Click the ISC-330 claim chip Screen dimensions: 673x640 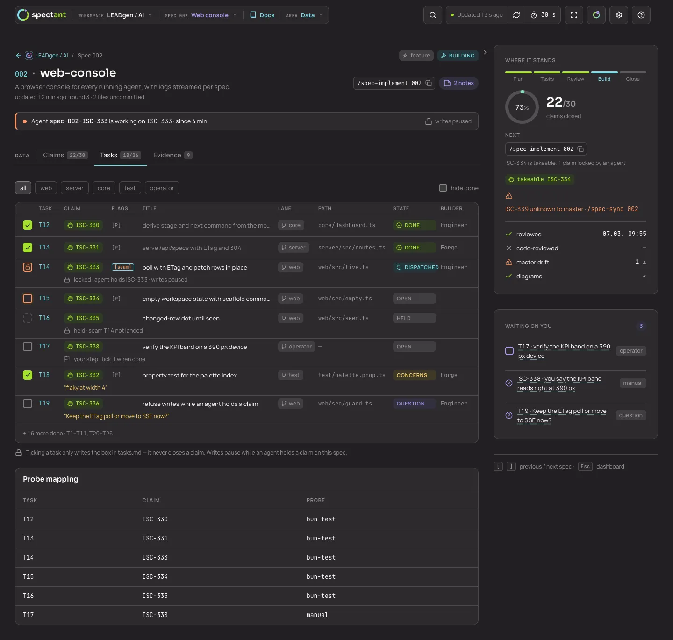[x=83, y=225]
